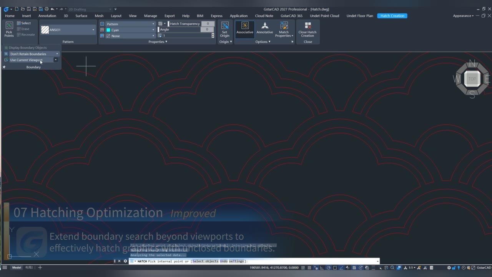
Task: Click the TOP face of view cube
Action: coord(472,79)
